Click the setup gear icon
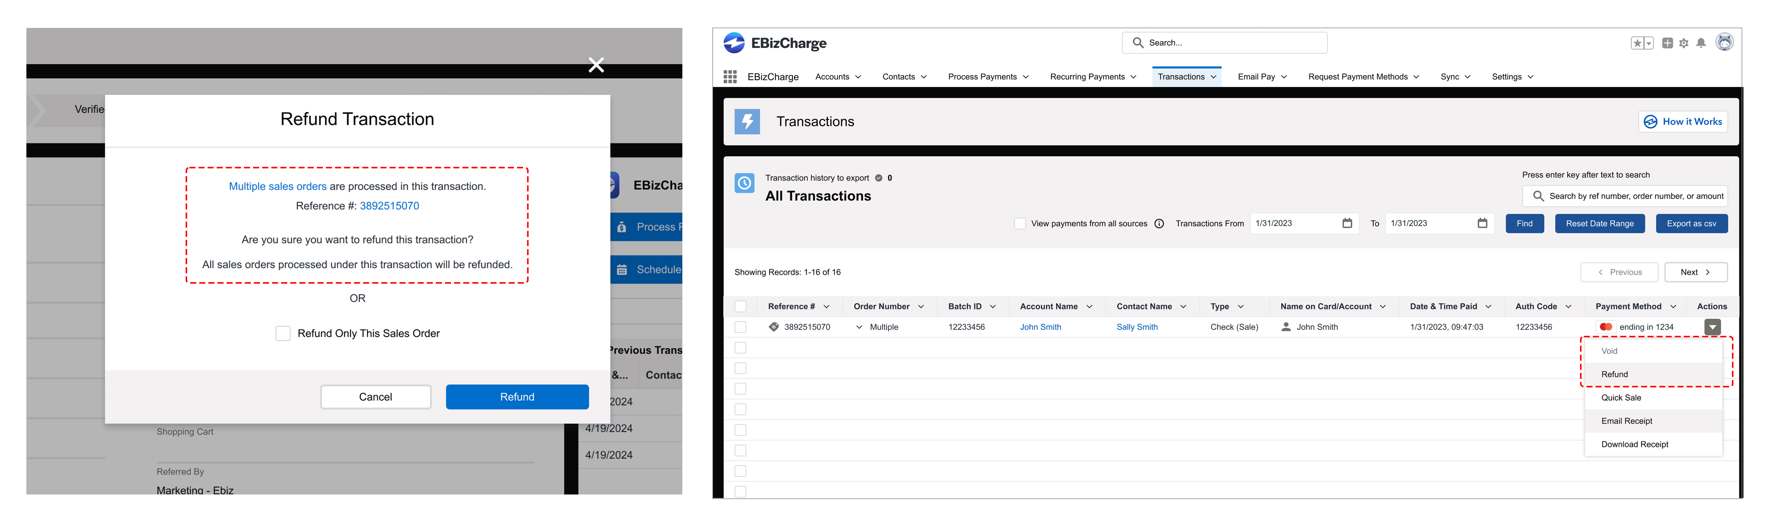The image size is (1765, 523). (x=1683, y=43)
